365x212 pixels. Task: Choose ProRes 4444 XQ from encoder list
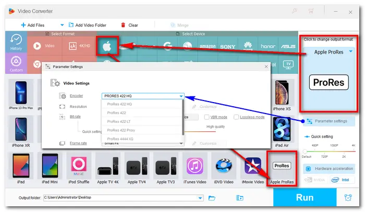(142, 139)
